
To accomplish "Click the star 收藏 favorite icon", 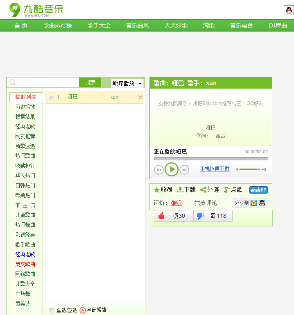I will (156, 190).
